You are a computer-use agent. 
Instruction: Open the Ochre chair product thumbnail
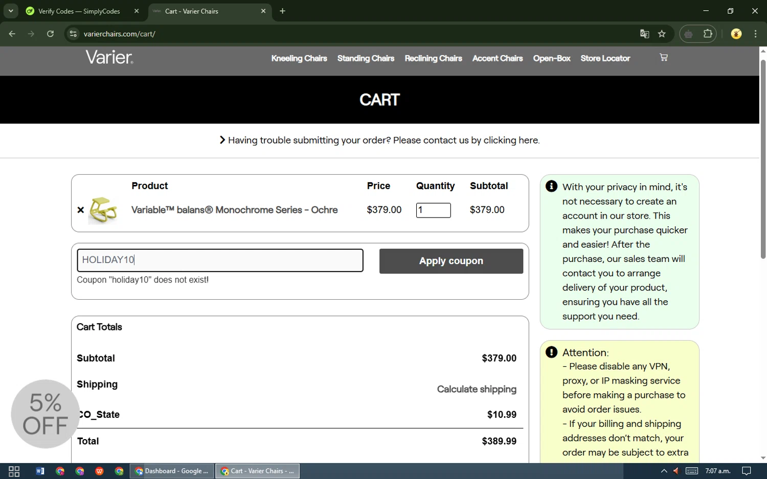pos(103,210)
